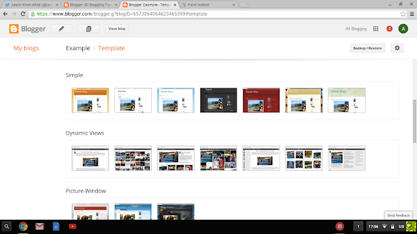Switch to Blogger All Blogging Tips tab
Screen dimensions: 417x234
(91, 5)
